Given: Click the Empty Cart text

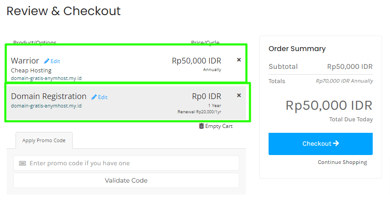Looking at the screenshot, I should (x=219, y=126).
